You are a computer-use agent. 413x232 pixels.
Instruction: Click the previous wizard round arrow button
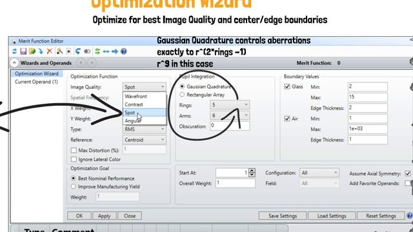click(81, 63)
